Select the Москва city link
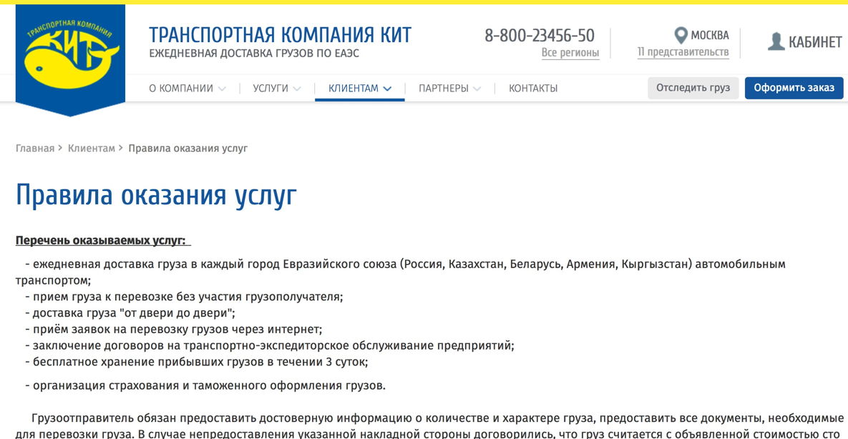Image resolution: width=848 pixels, height=439 pixels. (x=710, y=36)
